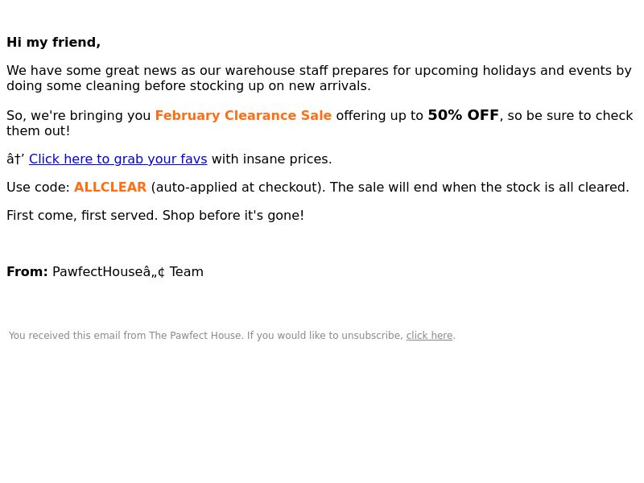The height and width of the screenshot is (483, 644).
Task: Click the 'with insane prices.' text
Action: [271, 159]
